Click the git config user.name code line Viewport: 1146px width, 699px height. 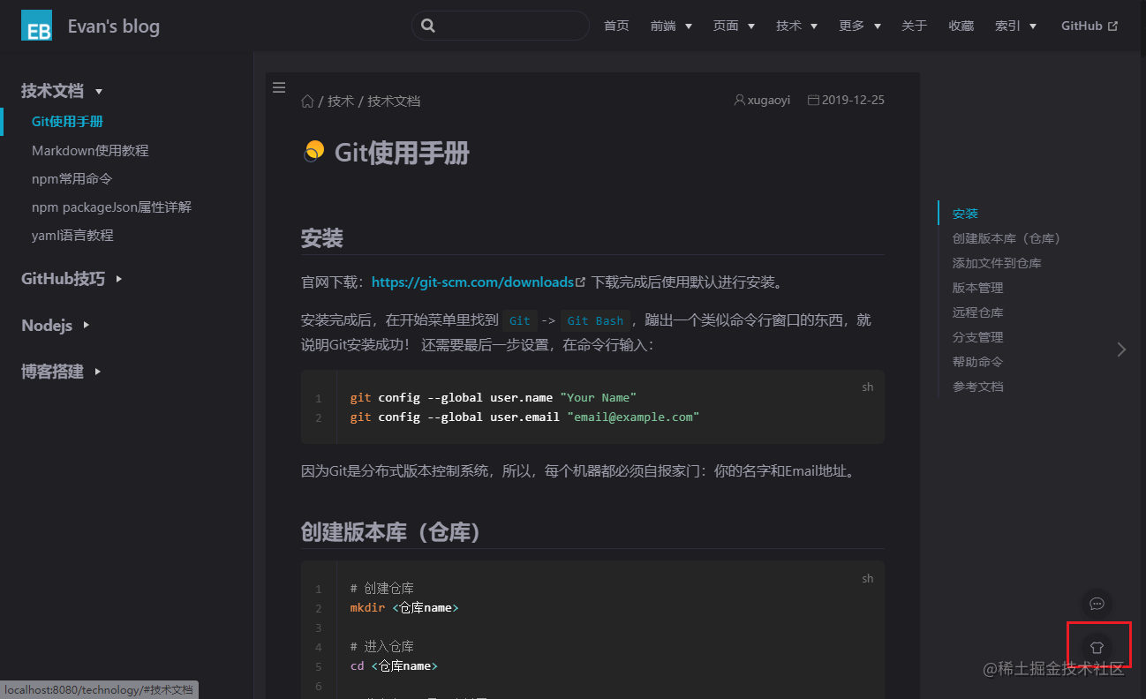[x=493, y=397]
